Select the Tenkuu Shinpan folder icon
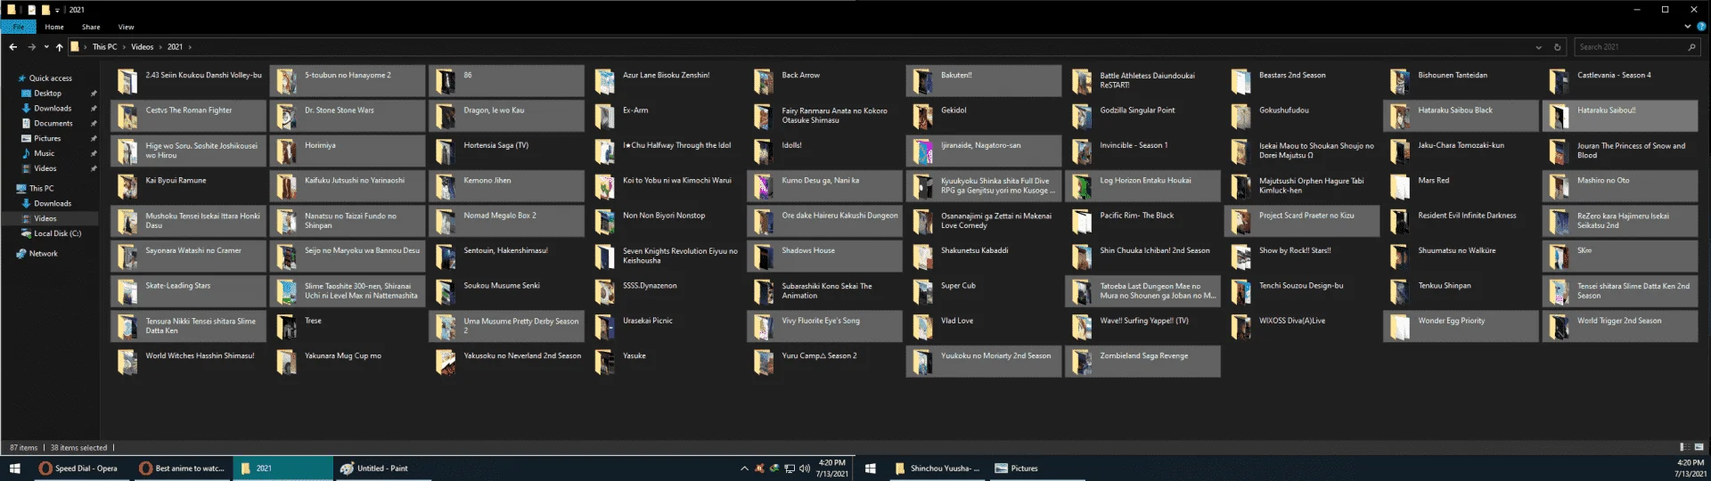The height and width of the screenshot is (481, 1711). (x=1399, y=292)
